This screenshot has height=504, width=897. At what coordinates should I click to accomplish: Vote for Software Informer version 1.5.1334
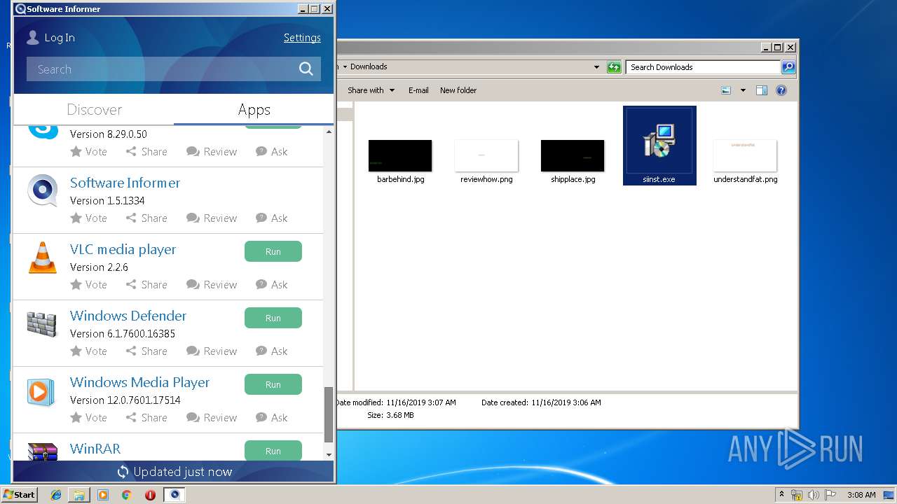89,218
